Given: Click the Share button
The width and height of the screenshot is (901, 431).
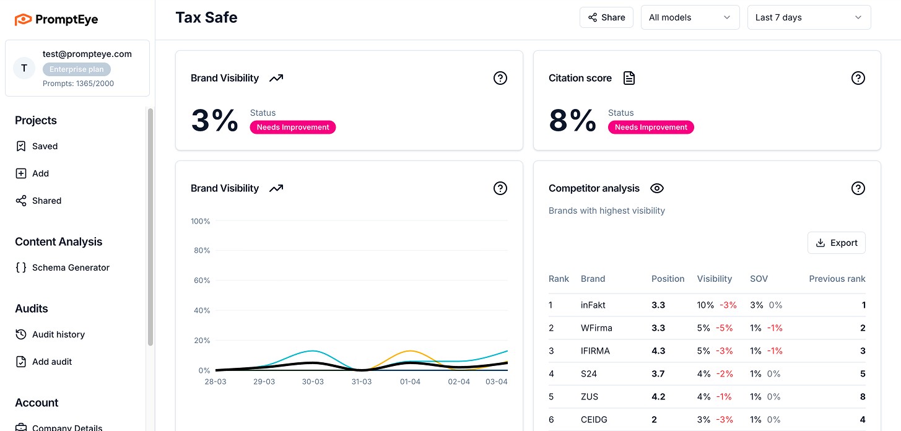Looking at the screenshot, I should [607, 17].
